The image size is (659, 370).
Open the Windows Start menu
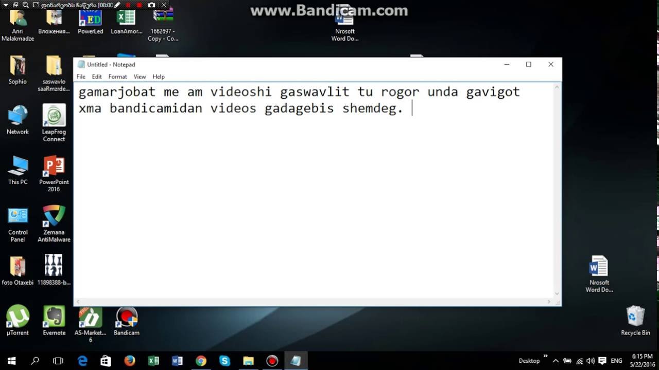tap(11, 361)
